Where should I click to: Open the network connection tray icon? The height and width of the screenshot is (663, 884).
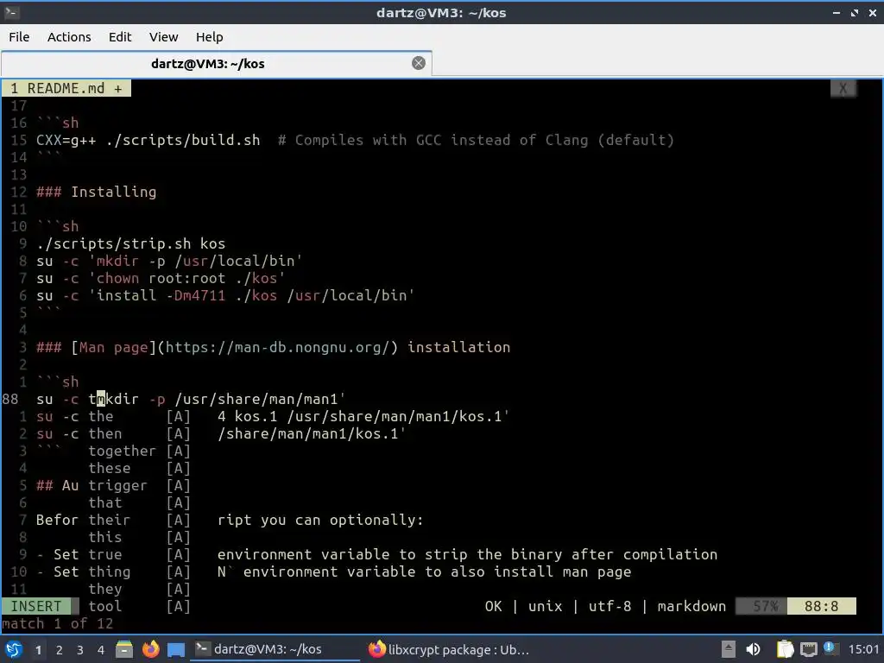coord(808,649)
